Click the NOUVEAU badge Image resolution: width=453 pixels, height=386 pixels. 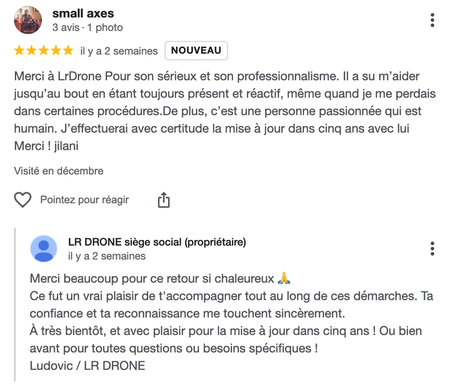coord(196,51)
